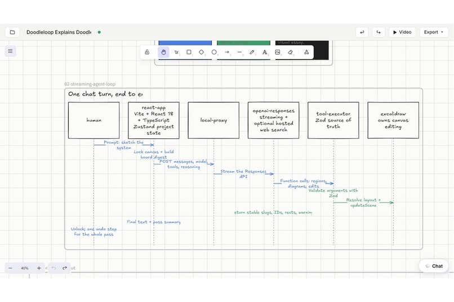Reset zoom at the 40% label
This screenshot has width=454, height=302.
click(25, 268)
